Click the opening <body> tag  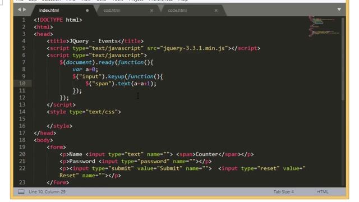[x=43, y=140]
